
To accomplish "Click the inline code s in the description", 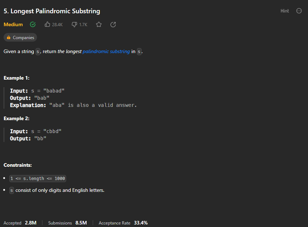I will pos(38,51).
